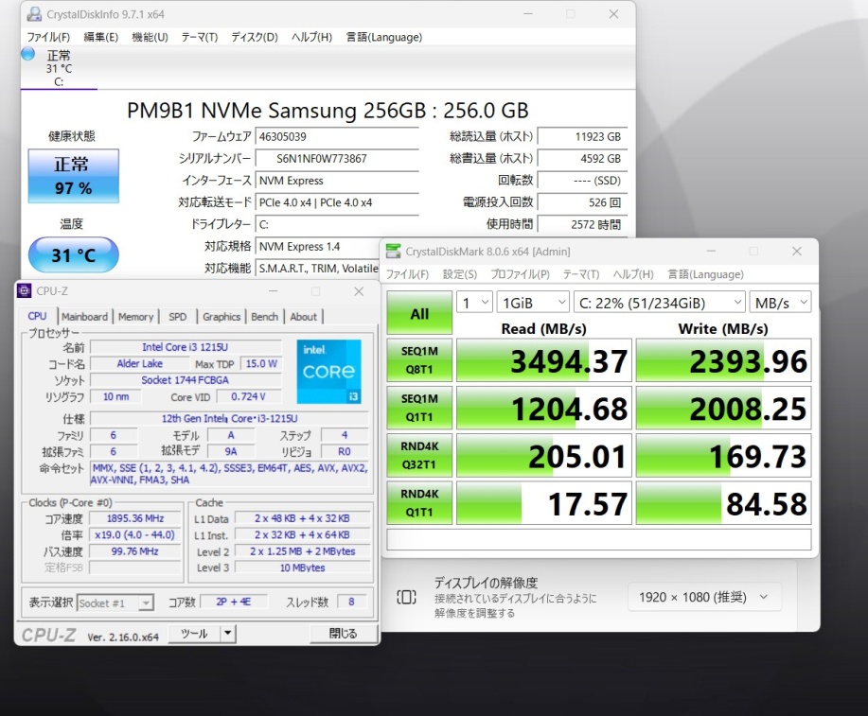The width and height of the screenshot is (868, 716).
Task: Click the power-on hours value 2572 時間
Action: [582, 224]
